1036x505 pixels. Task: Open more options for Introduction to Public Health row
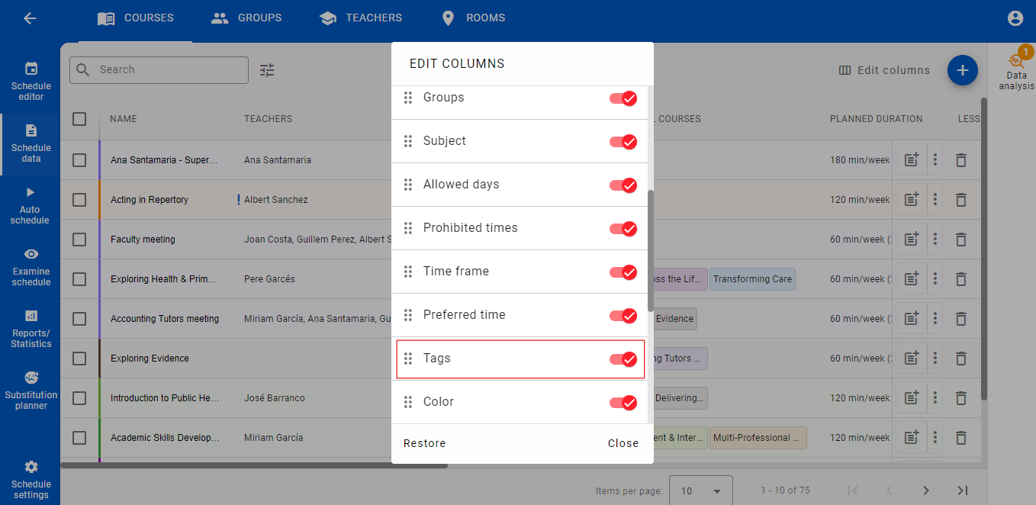pyautogui.click(x=935, y=398)
